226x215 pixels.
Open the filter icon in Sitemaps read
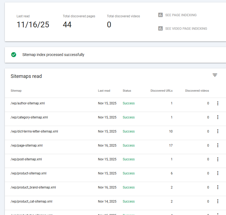[x=215, y=75]
